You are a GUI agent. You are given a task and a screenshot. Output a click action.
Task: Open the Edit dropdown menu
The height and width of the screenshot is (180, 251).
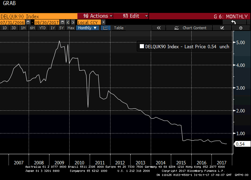click(131, 16)
